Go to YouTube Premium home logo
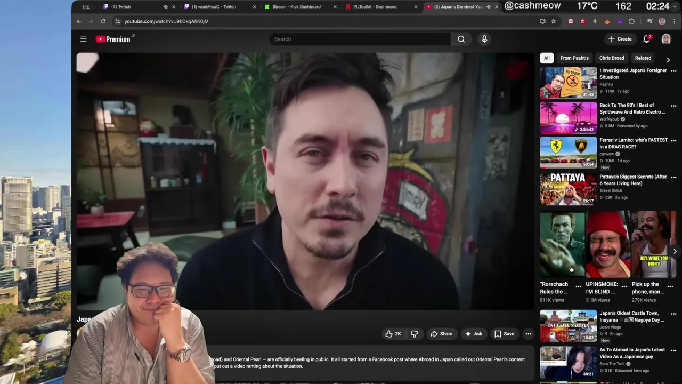 (x=113, y=39)
